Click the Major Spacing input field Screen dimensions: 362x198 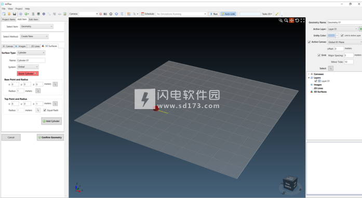[348, 55]
